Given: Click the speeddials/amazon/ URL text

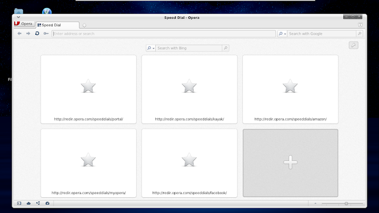Looking at the screenshot, I should pos(291,119).
